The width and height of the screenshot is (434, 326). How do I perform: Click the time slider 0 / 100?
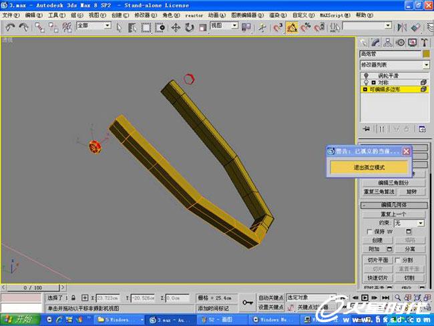coord(33,287)
